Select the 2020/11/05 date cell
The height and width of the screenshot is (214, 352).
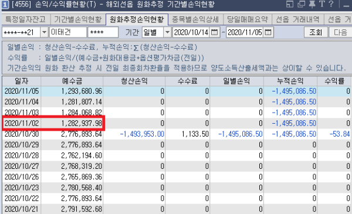[x=22, y=91]
